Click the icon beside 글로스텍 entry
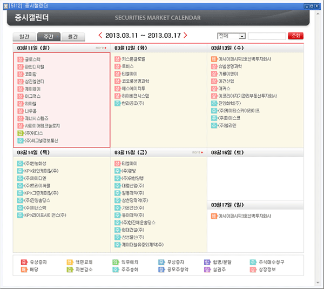 (x=21, y=59)
